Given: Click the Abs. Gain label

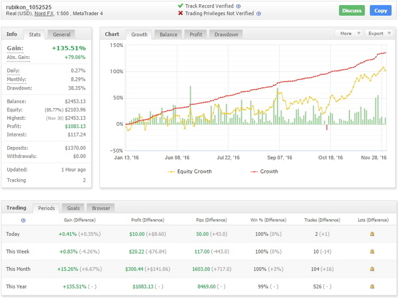Looking at the screenshot, I should [x=18, y=57].
